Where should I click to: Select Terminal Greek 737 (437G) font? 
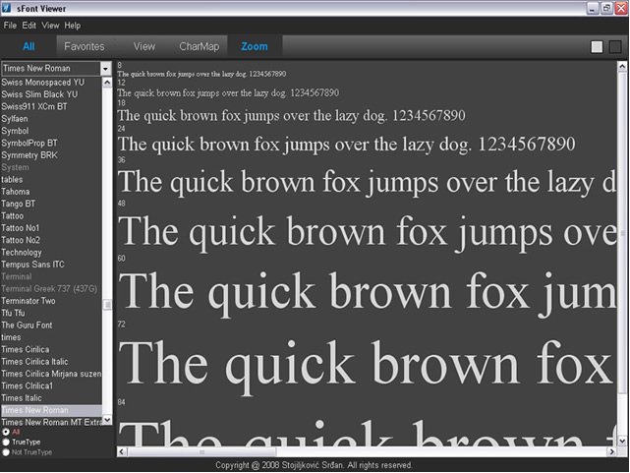click(x=51, y=288)
